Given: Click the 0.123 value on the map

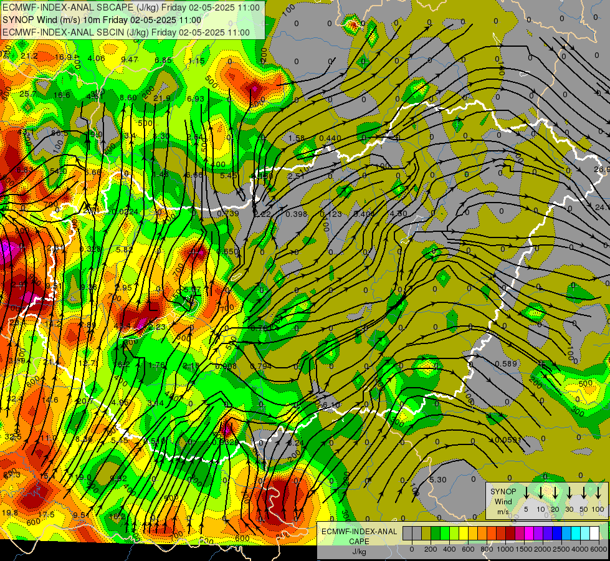Looking at the screenshot, I should tap(331, 214).
